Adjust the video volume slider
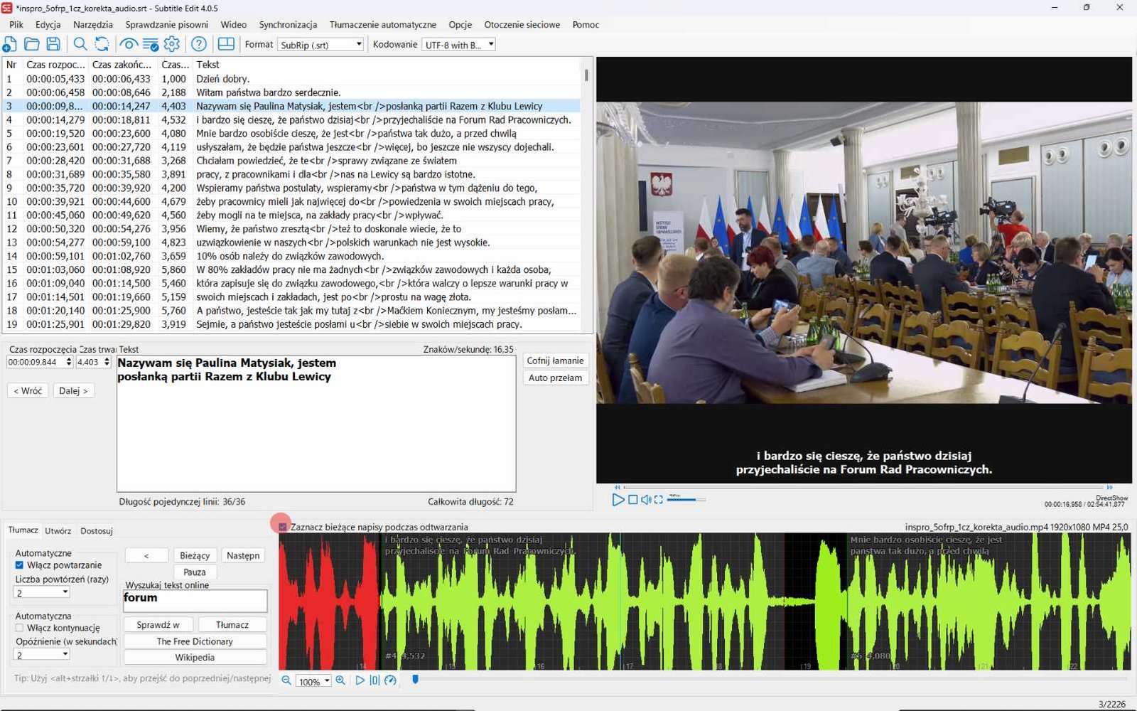This screenshot has height=711, width=1137. point(686,500)
